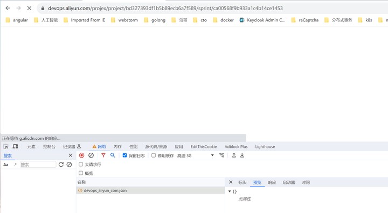Close the request details pane
Viewport: 388px width, 213px height.
(231, 182)
